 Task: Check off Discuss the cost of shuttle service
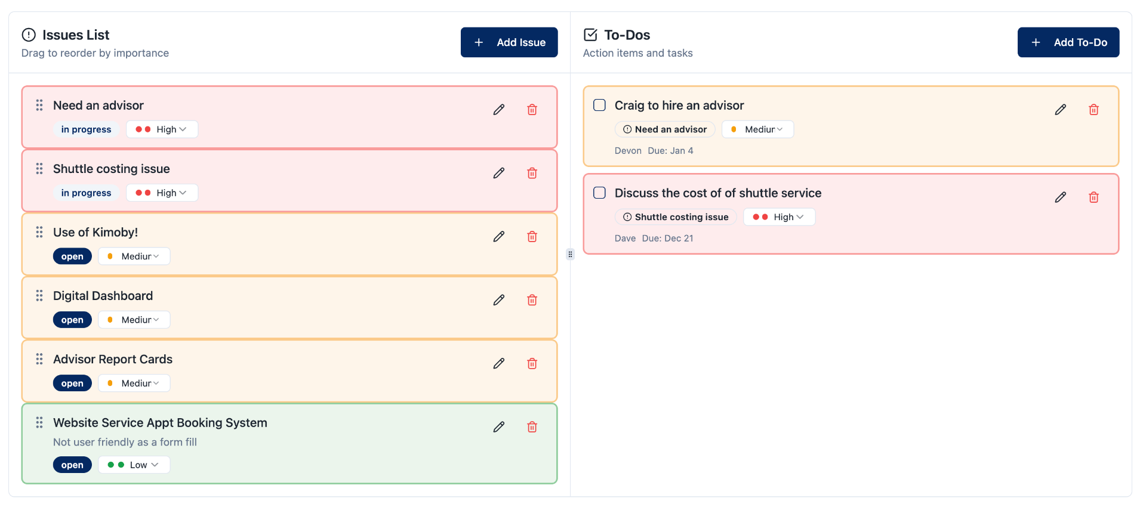(x=599, y=193)
